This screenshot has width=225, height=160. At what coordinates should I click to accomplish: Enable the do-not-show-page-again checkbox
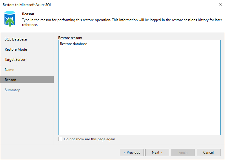pyautogui.click(x=60, y=139)
